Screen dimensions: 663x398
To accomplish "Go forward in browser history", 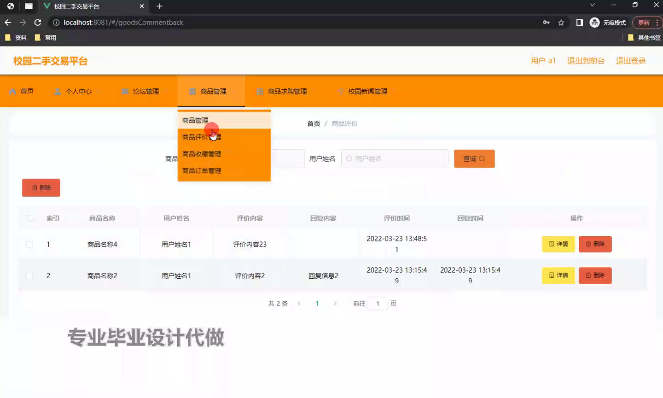I will click(x=23, y=22).
